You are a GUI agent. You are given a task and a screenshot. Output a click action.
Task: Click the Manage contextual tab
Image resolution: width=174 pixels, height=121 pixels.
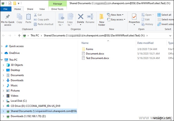[58, 4]
